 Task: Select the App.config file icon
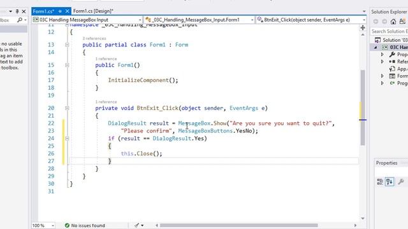coord(392,69)
